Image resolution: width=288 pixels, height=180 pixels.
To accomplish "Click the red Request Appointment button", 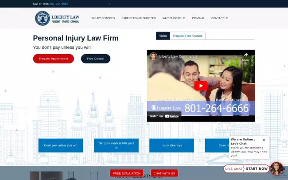I will 53,59.
